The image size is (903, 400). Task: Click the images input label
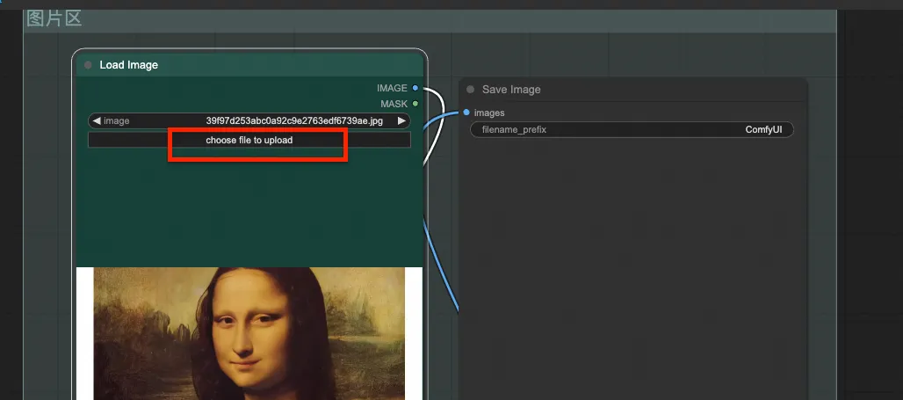point(489,113)
